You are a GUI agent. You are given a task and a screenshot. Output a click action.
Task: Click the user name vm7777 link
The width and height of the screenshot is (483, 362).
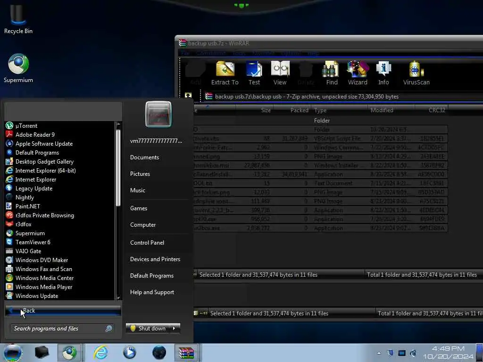coord(156,141)
